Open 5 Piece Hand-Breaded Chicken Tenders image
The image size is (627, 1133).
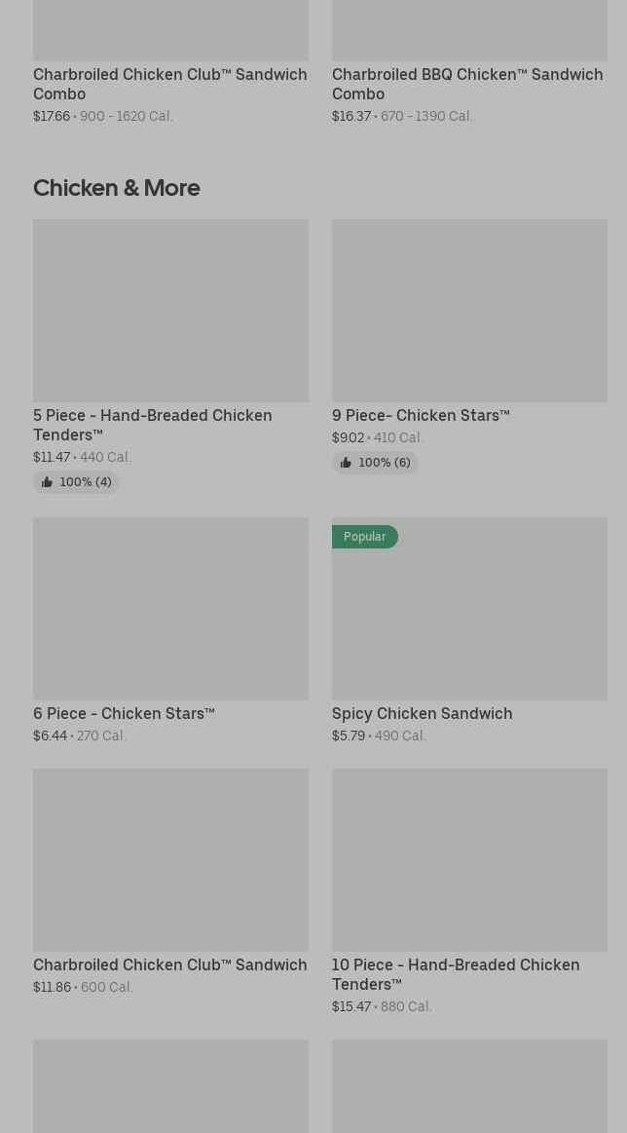point(170,311)
